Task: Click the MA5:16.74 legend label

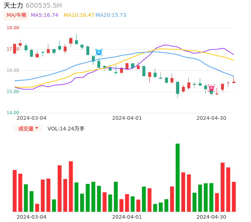Action: pos(44,15)
